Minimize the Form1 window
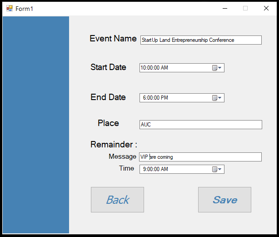Image resolution: width=279 pixels, height=237 pixels. [x=225, y=8]
